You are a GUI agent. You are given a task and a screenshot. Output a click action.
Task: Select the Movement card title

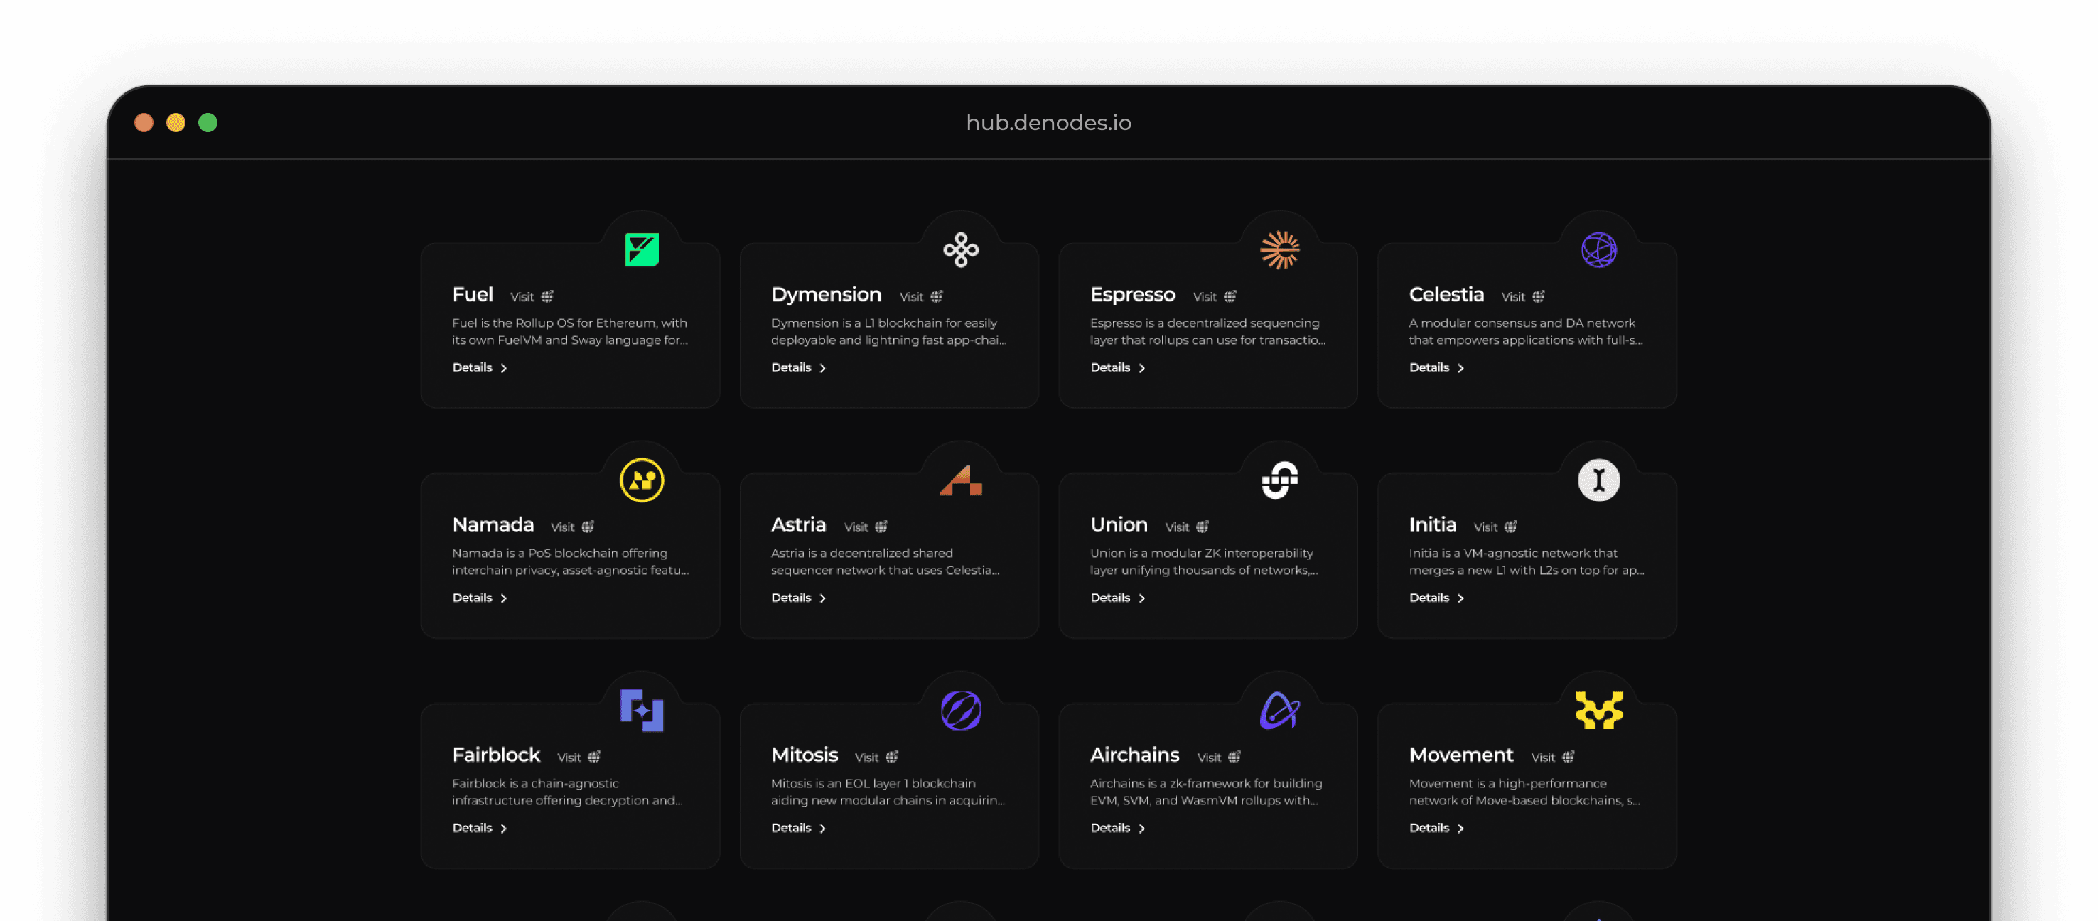1461,755
